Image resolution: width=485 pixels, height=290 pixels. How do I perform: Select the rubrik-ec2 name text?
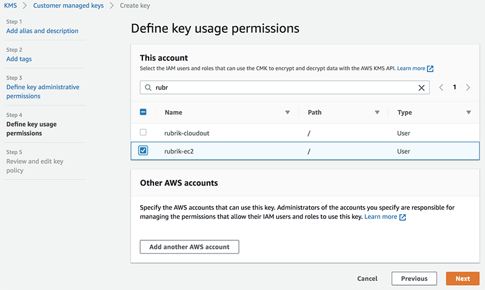179,151
